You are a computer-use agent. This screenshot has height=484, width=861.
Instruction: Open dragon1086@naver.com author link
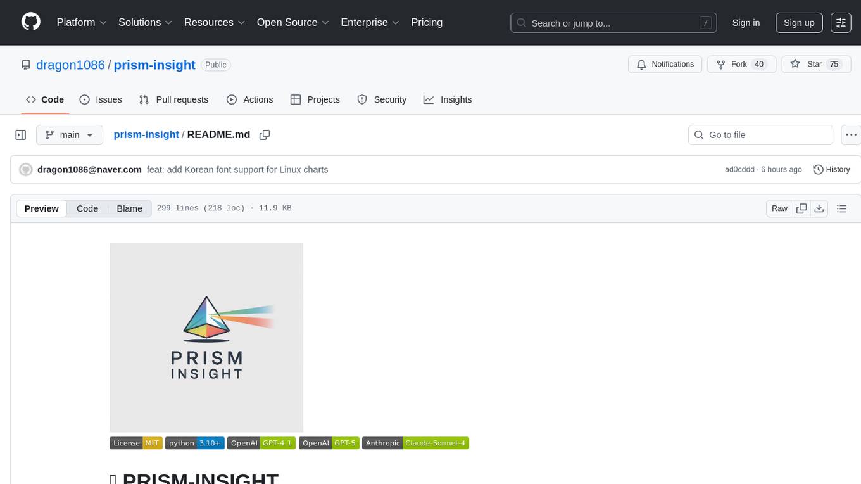tap(89, 170)
